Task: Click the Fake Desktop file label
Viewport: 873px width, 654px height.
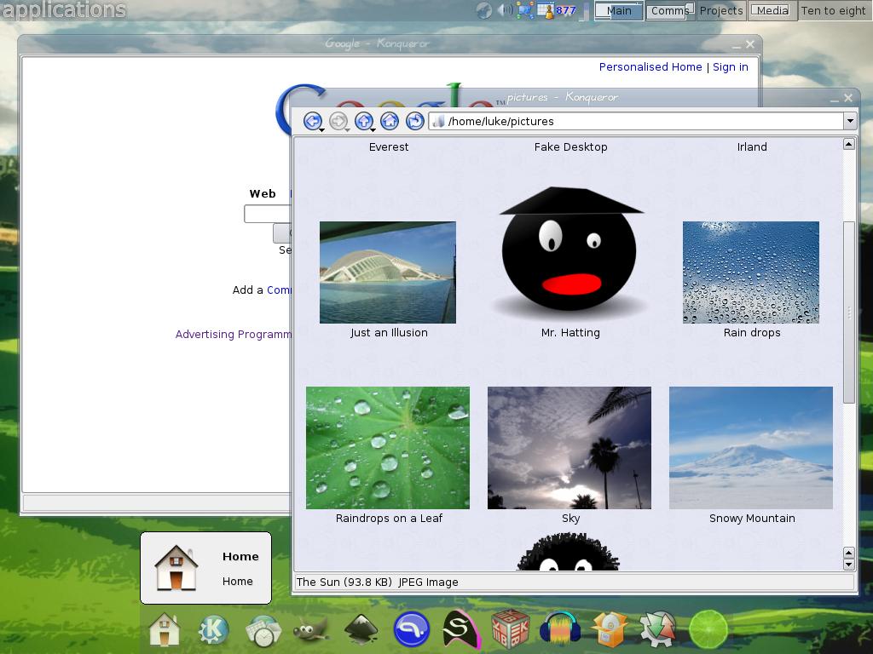Action: pyautogui.click(x=570, y=146)
